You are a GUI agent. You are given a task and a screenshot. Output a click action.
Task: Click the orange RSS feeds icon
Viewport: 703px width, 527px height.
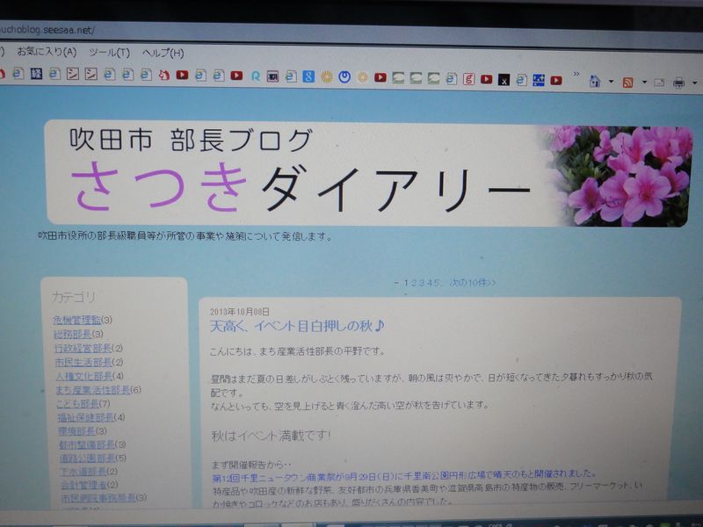coord(627,83)
